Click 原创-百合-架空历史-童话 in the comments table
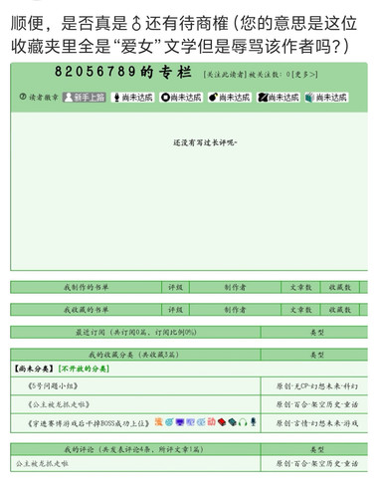The image size is (378, 498). pyautogui.click(x=317, y=463)
